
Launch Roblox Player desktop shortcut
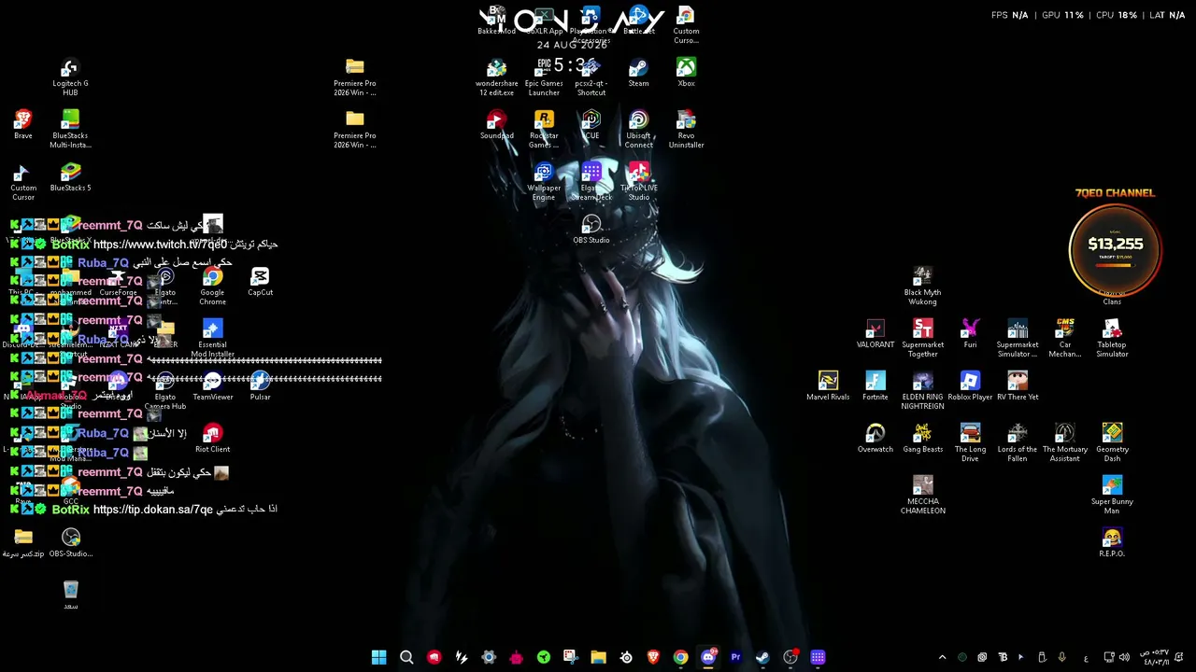tap(970, 386)
